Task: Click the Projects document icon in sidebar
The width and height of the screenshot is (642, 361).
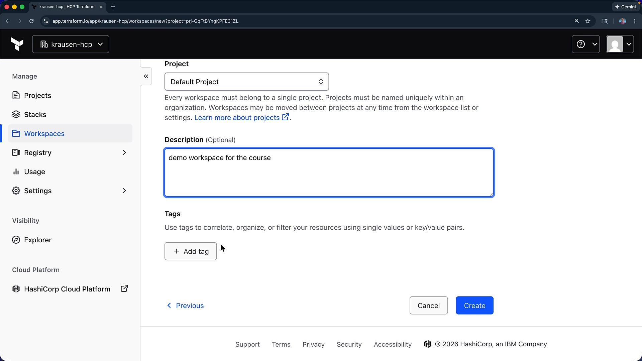Action: [16, 96]
